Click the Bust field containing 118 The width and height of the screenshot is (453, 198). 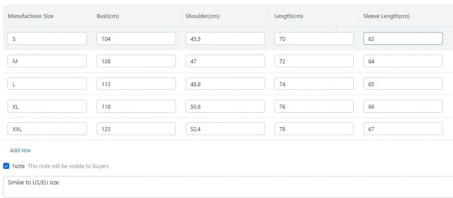[136, 106]
